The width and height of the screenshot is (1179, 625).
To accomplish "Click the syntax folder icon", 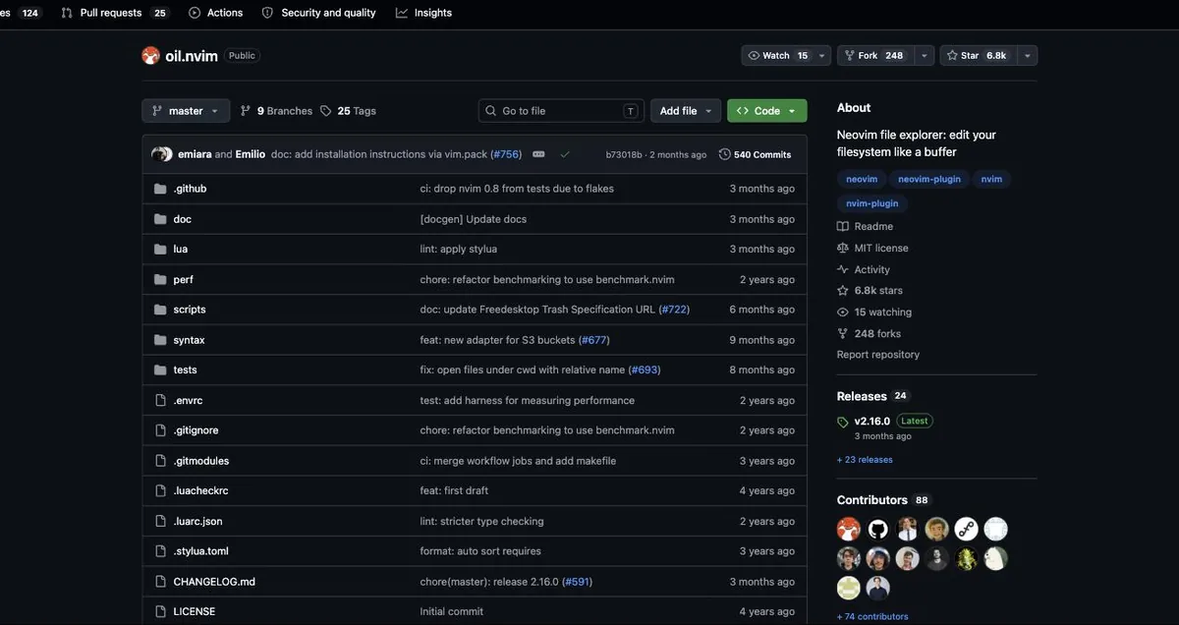I will [x=160, y=340].
